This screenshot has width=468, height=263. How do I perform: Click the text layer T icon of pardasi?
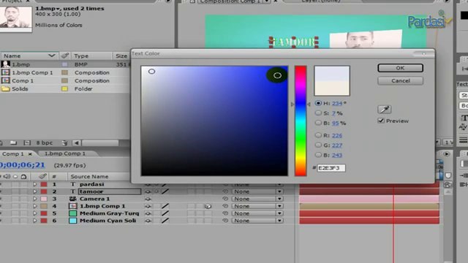point(73,184)
